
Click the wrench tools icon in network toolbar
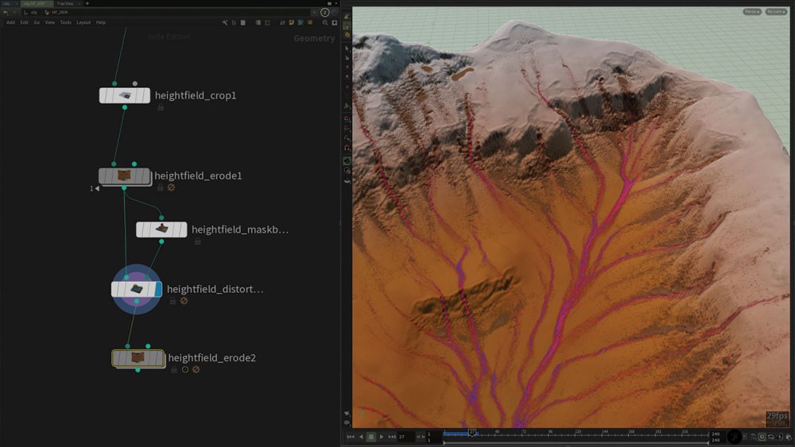pos(225,22)
